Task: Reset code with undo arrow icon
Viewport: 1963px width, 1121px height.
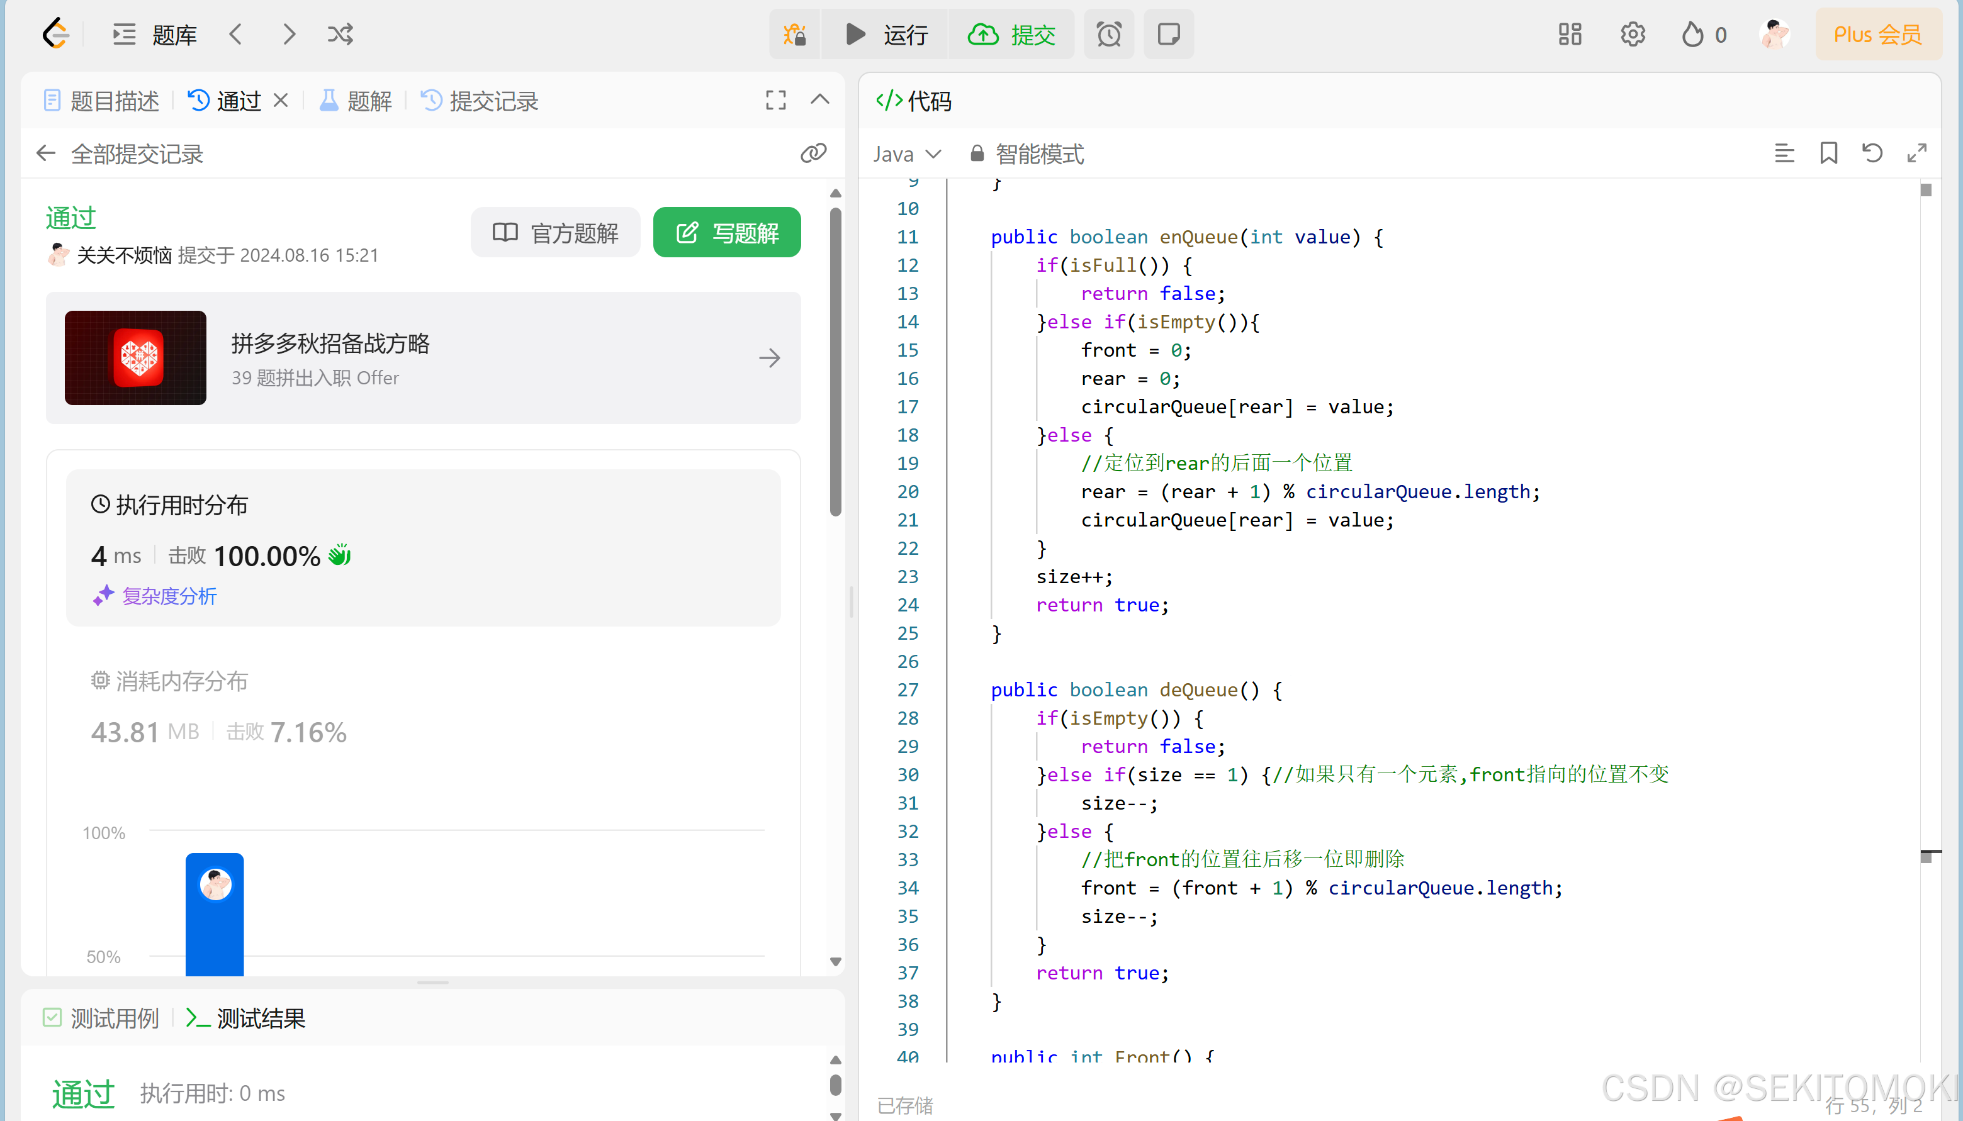Action: coord(1872,153)
